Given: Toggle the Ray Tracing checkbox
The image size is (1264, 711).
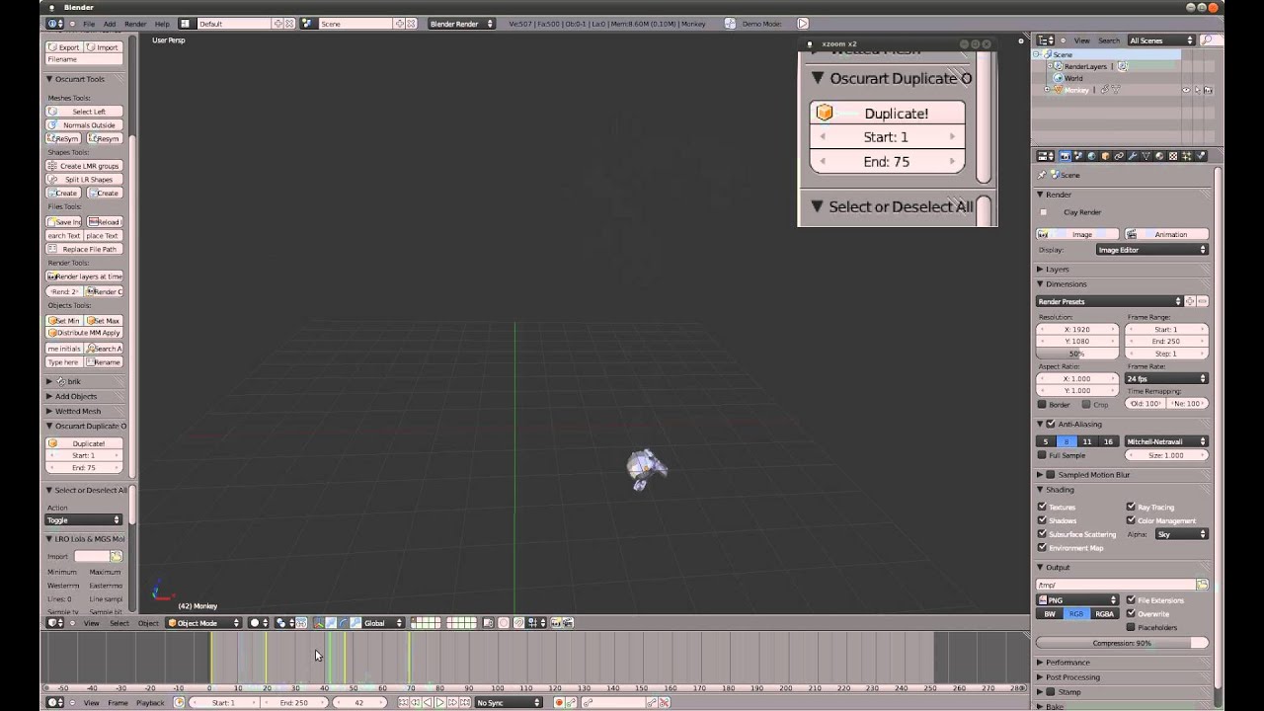Looking at the screenshot, I should click(1131, 507).
